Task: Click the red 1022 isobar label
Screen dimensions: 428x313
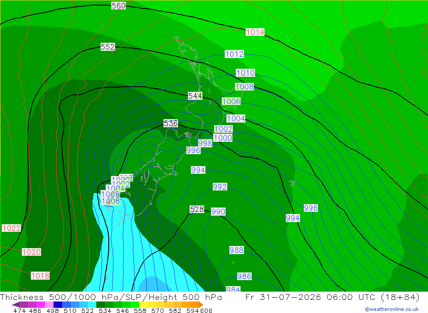Action: click(x=12, y=228)
